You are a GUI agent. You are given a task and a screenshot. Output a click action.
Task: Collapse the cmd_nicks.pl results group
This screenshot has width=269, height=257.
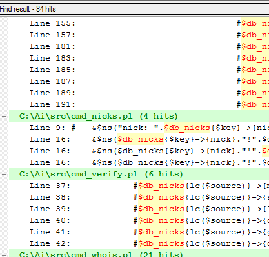(x=4, y=116)
